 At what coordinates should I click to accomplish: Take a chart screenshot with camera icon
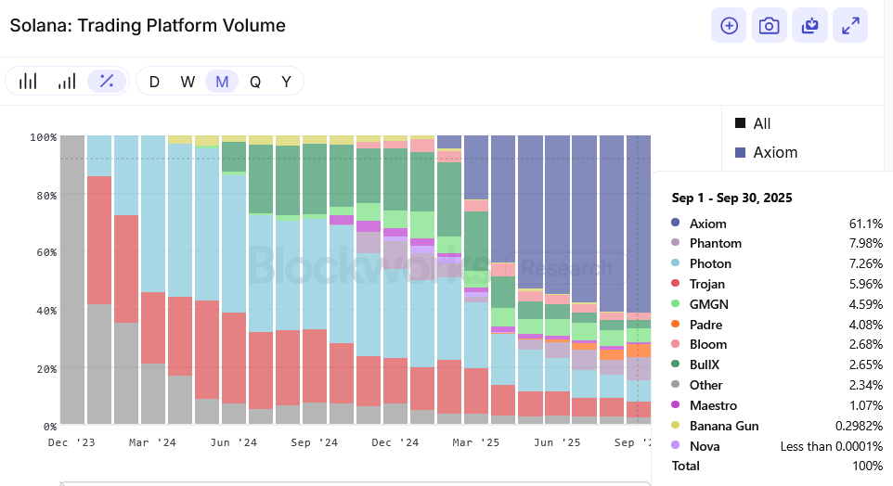769,26
